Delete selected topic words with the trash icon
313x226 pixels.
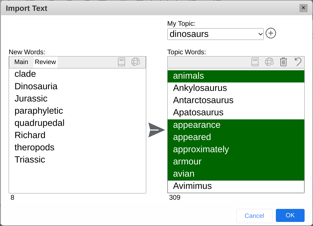(x=283, y=62)
